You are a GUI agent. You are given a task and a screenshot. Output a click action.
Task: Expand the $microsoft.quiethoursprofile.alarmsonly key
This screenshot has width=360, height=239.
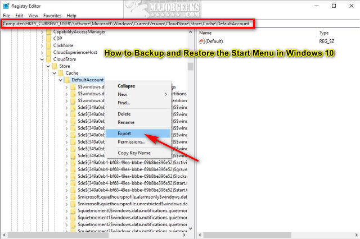[x=66, y=197]
